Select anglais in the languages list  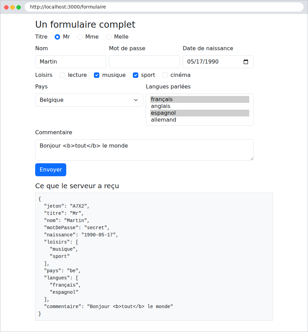[x=200, y=106]
